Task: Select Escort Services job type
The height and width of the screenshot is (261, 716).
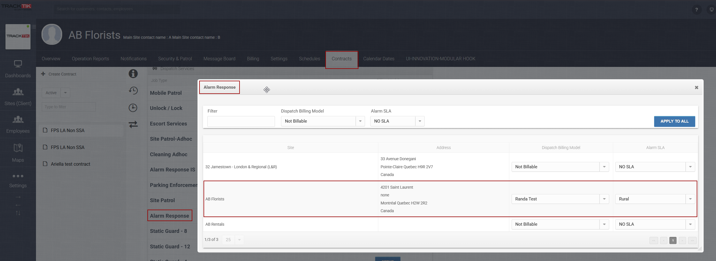Action: click(x=168, y=123)
